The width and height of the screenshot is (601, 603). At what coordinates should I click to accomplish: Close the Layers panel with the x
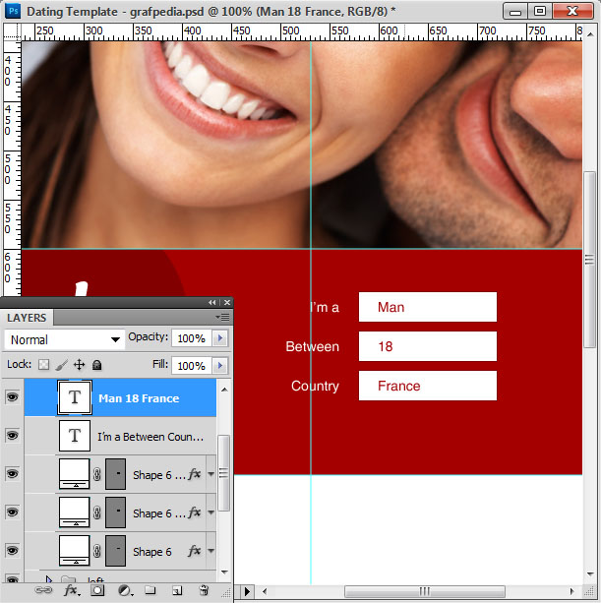(x=227, y=303)
